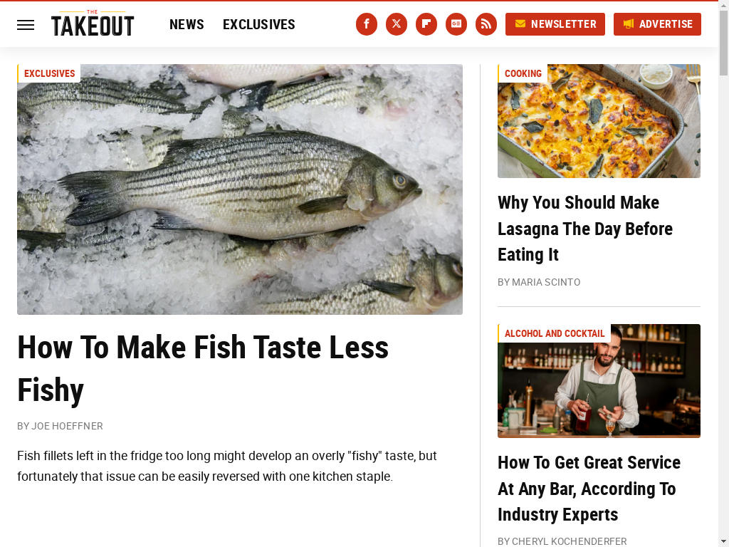
Task: Open the X (Twitter) social icon
Action: click(x=396, y=24)
